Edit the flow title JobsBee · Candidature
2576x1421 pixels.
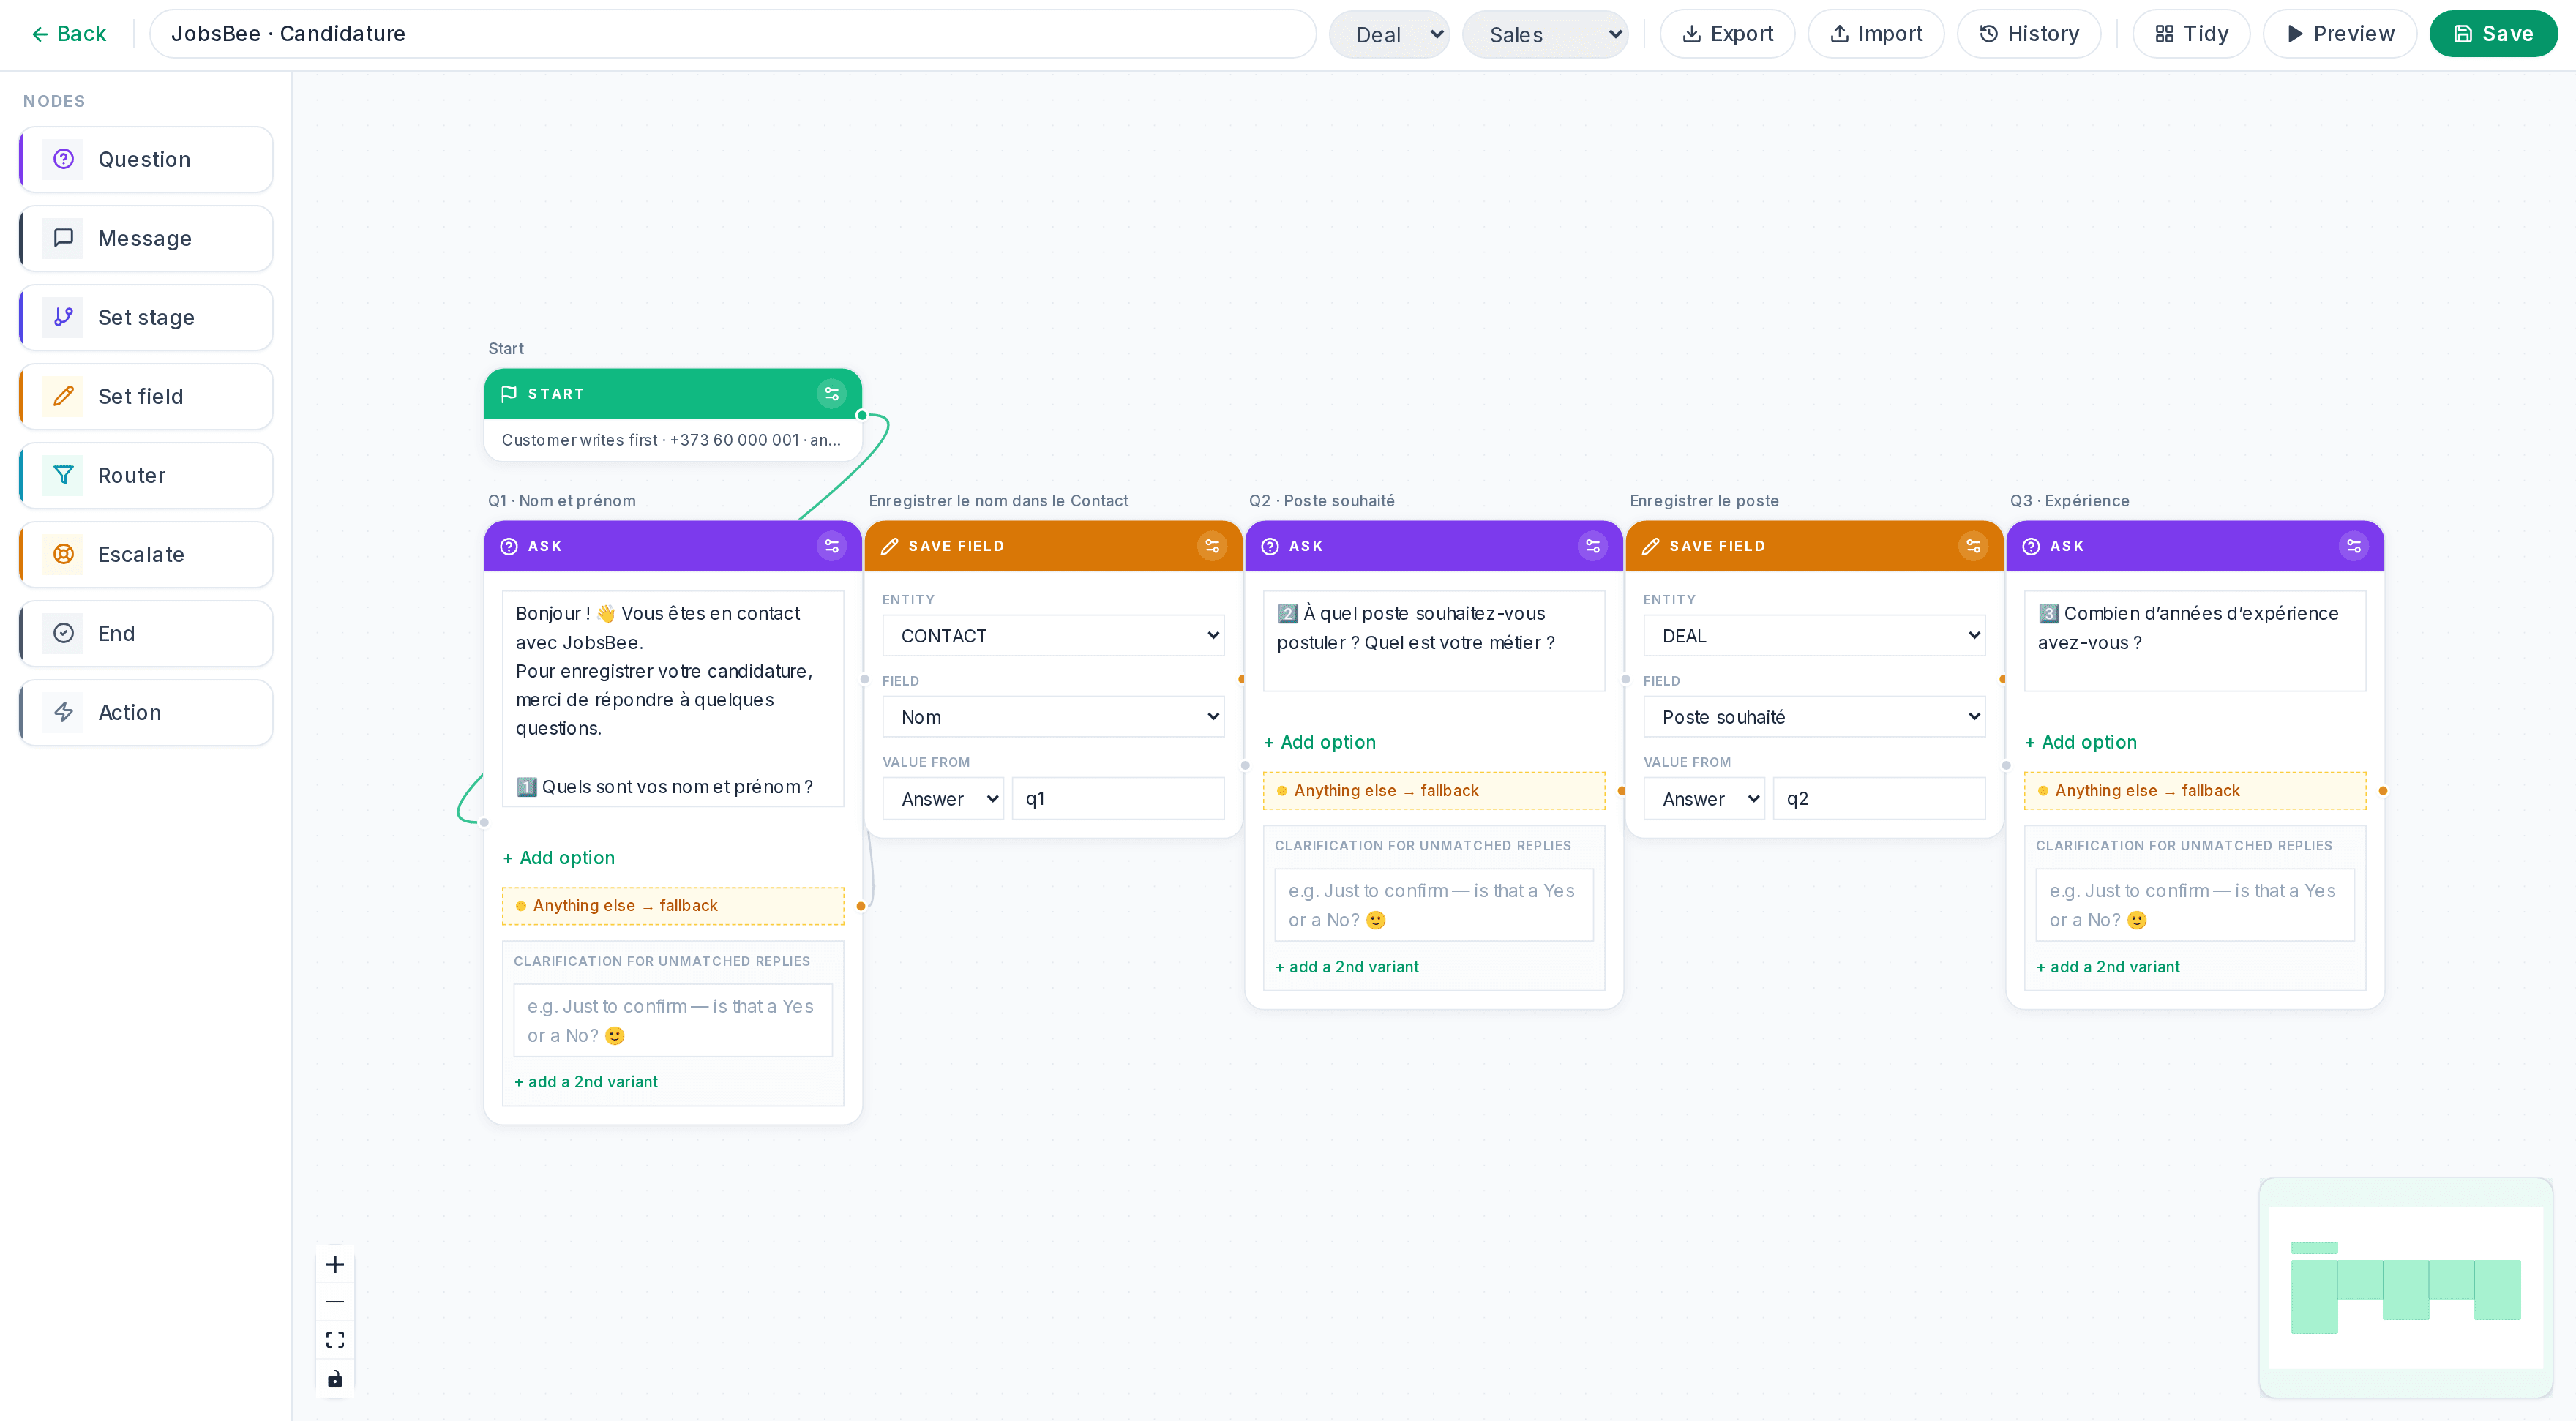[732, 34]
